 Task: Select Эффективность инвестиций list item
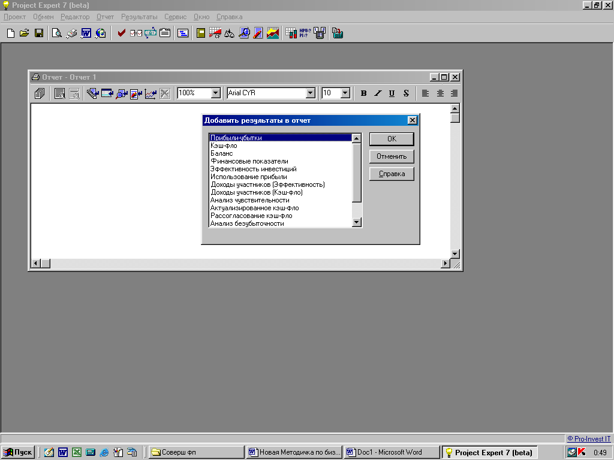281,169
